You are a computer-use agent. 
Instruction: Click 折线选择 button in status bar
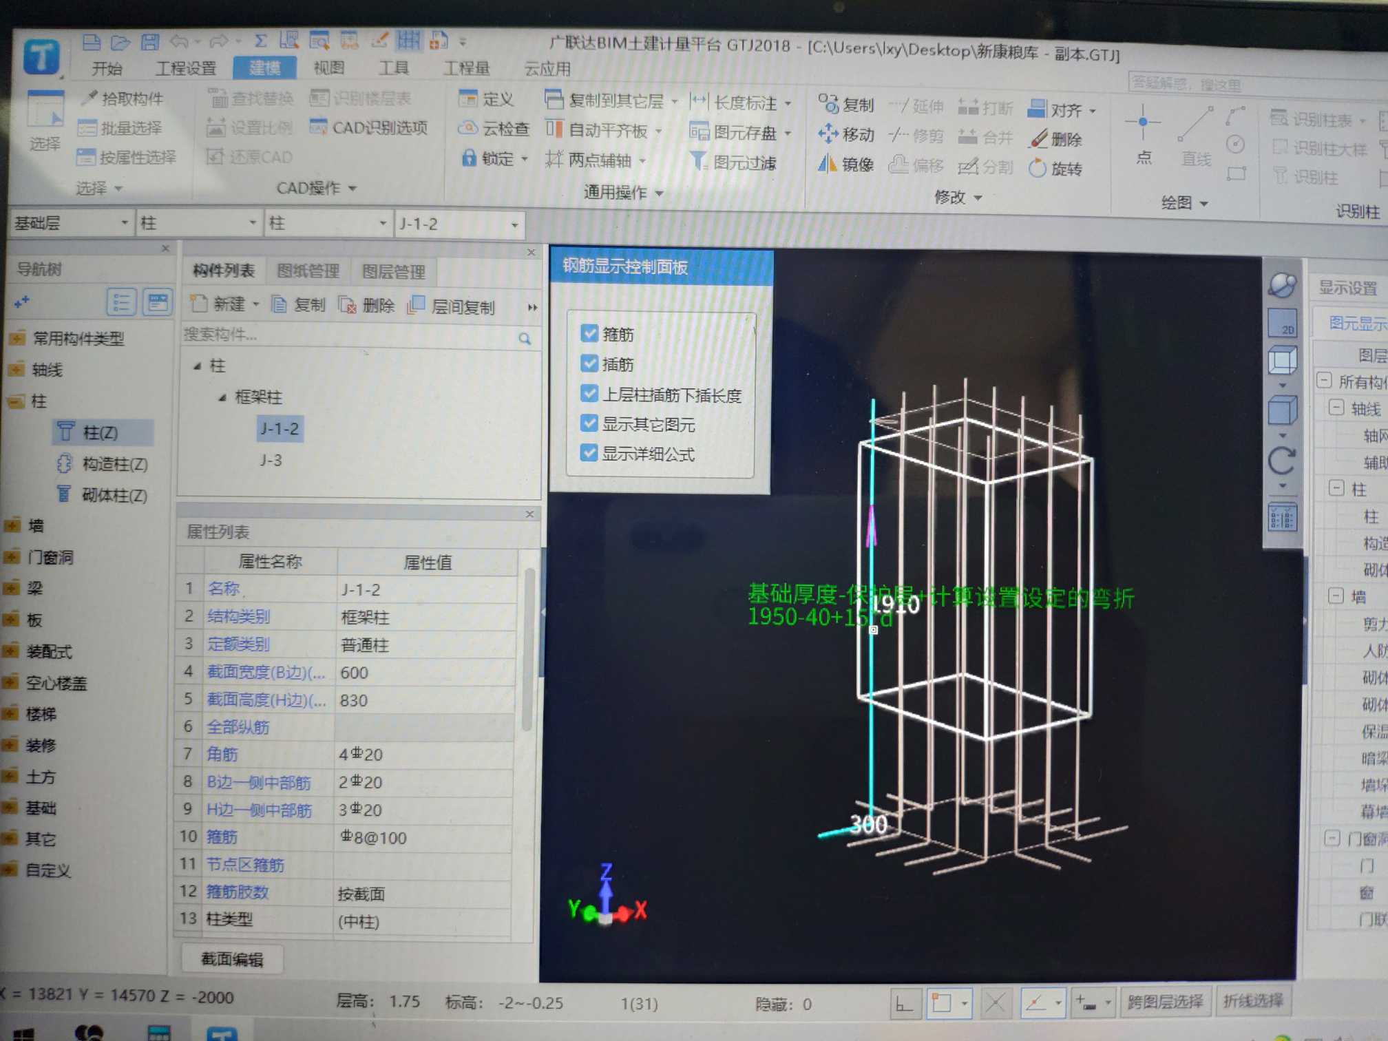click(1252, 1000)
